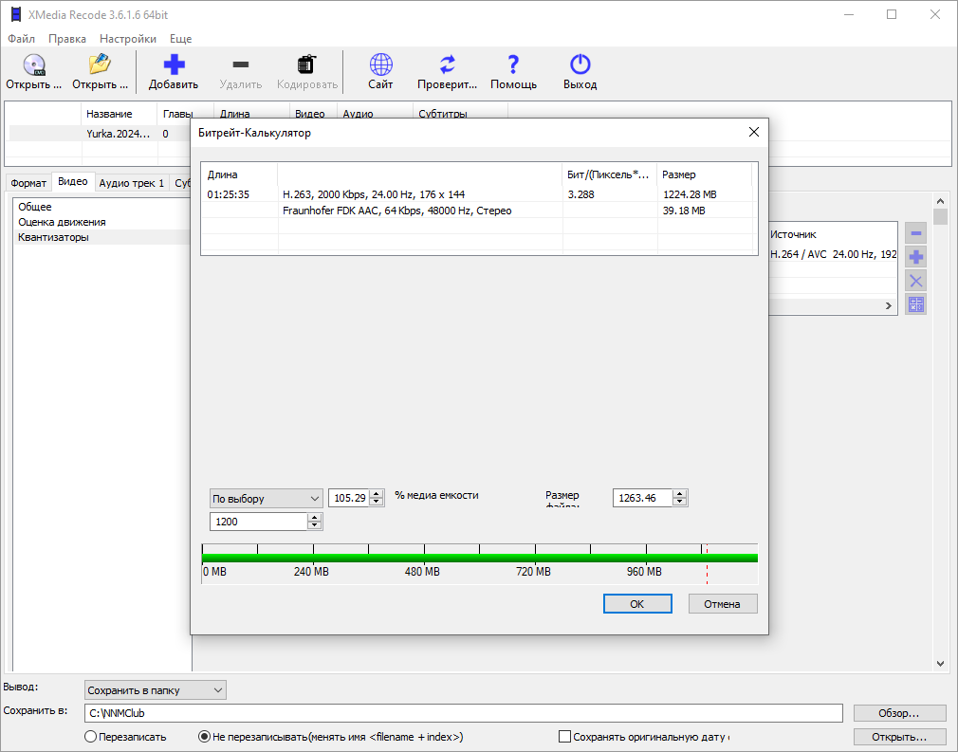Click the minus icon beside the Источник list
The height and width of the screenshot is (752, 958).
click(916, 232)
